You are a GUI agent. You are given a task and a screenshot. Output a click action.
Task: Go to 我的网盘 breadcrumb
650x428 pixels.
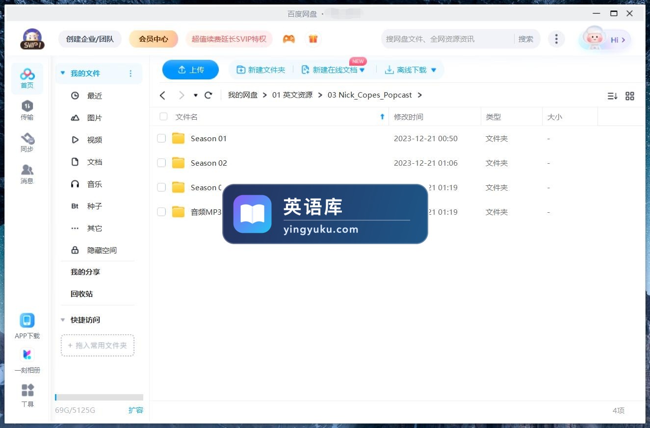point(243,95)
